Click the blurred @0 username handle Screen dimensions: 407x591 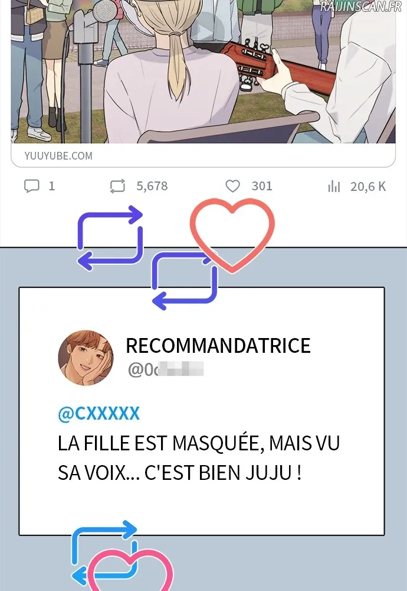(x=166, y=370)
